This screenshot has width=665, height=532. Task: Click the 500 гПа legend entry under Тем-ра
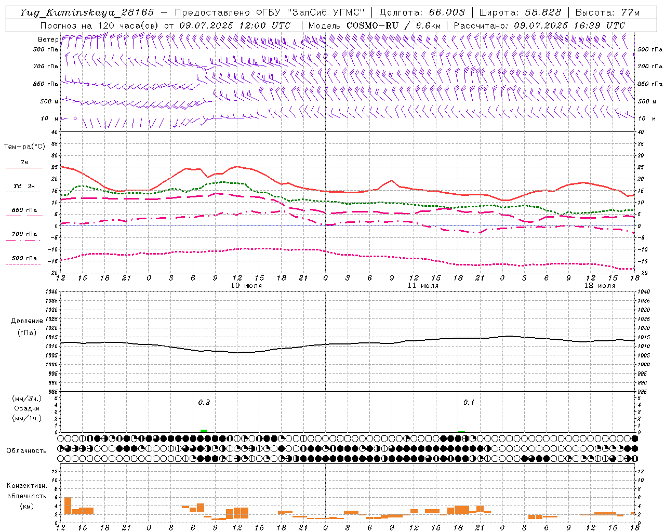24,258
